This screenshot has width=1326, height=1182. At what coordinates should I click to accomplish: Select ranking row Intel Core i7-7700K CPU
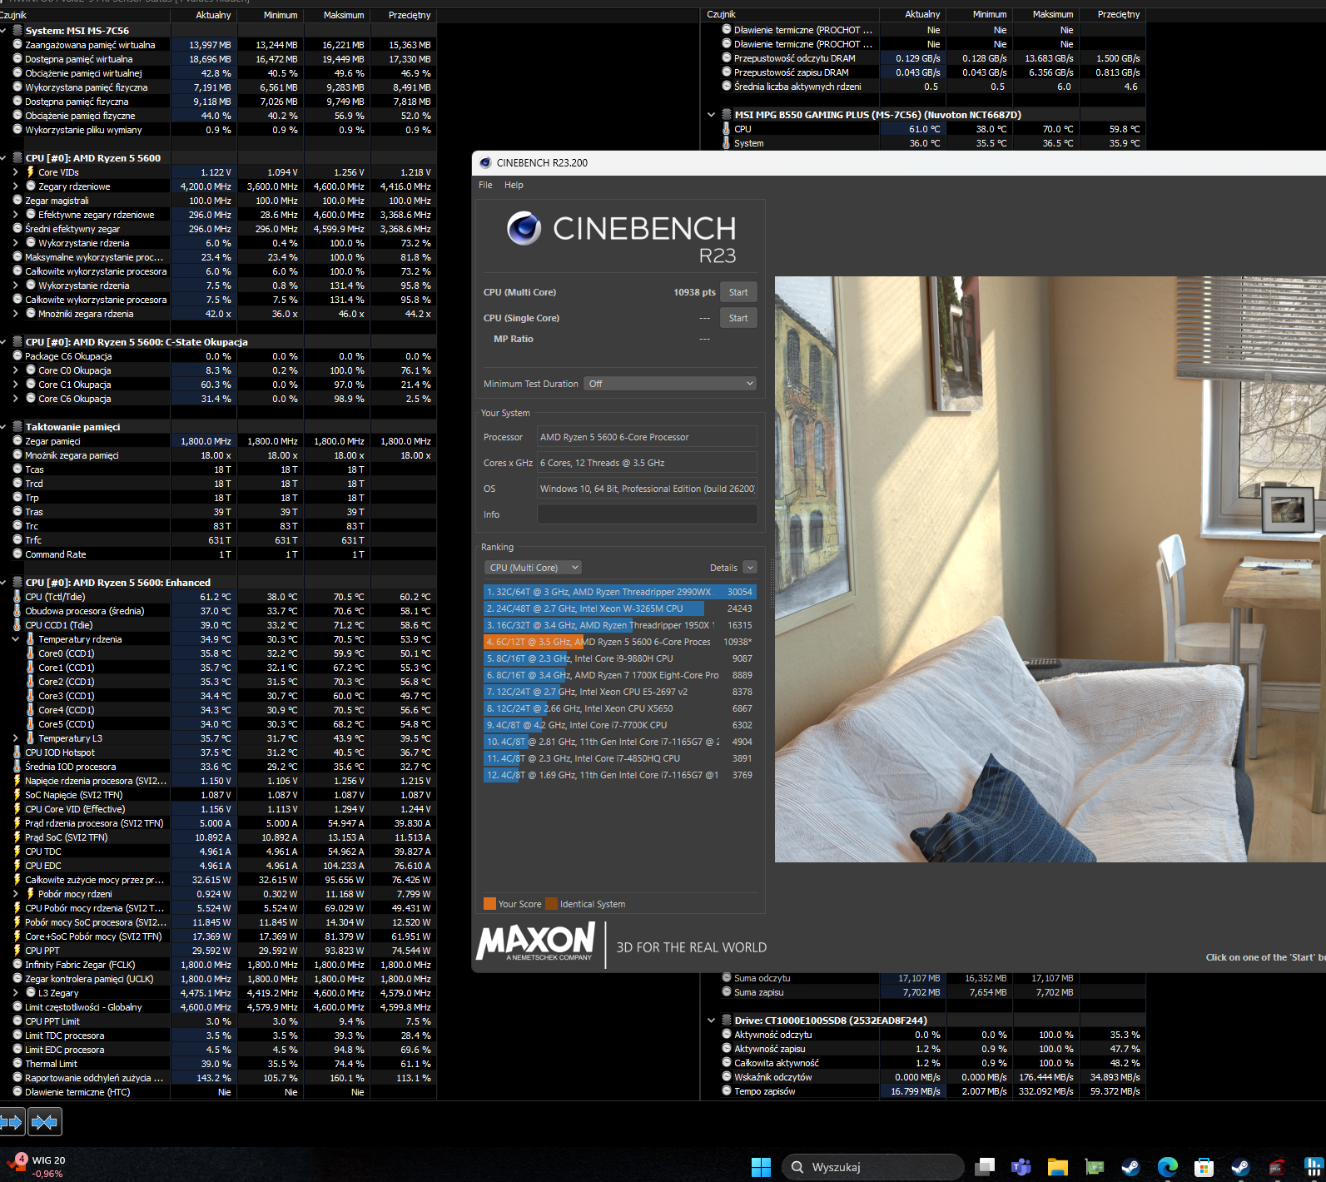click(618, 725)
